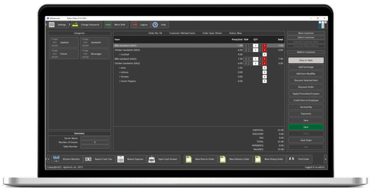Open the cash drawer
The height and width of the screenshot is (195, 374).
[x=164, y=159]
